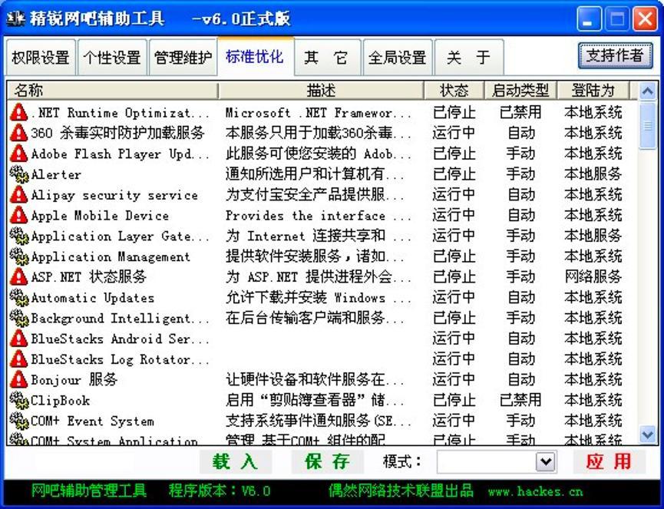
Task: Open the 其它 tab
Action: (x=327, y=58)
